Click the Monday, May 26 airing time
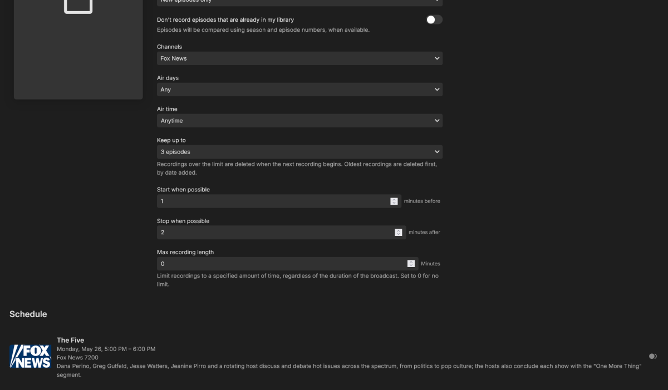 pyautogui.click(x=106, y=349)
